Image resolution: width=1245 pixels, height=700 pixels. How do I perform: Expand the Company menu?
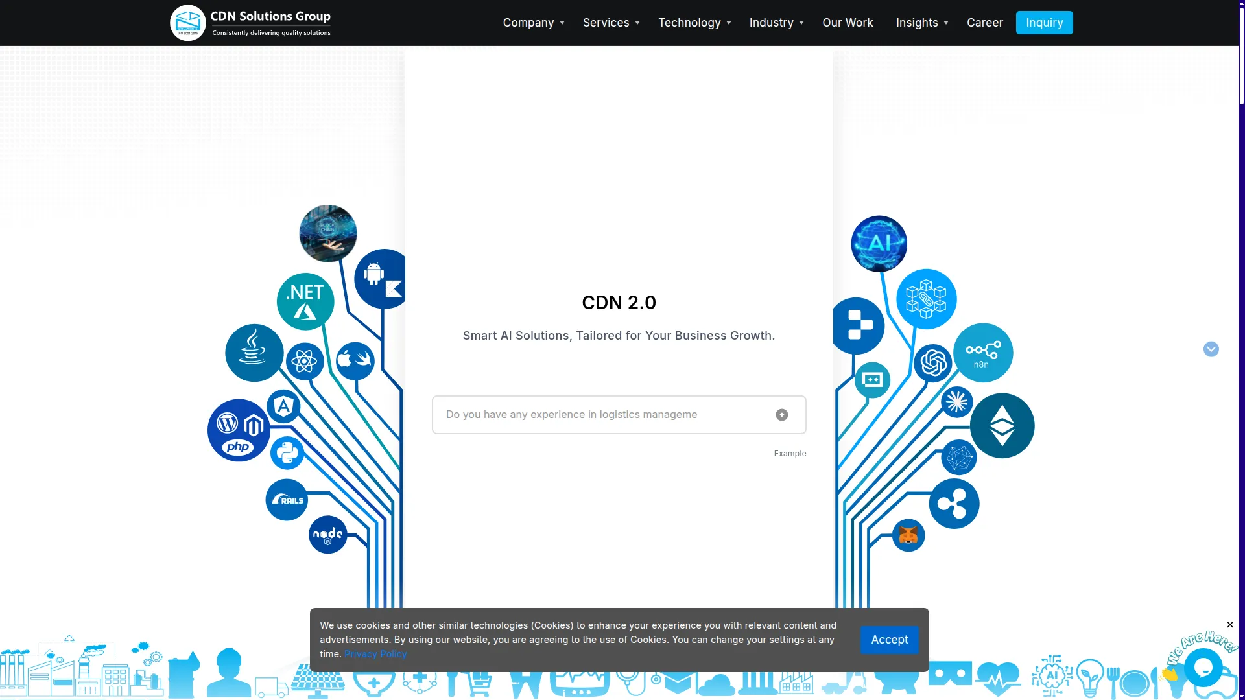point(534,23)
